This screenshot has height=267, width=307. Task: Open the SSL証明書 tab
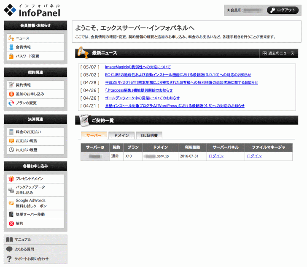click(148, 136)
